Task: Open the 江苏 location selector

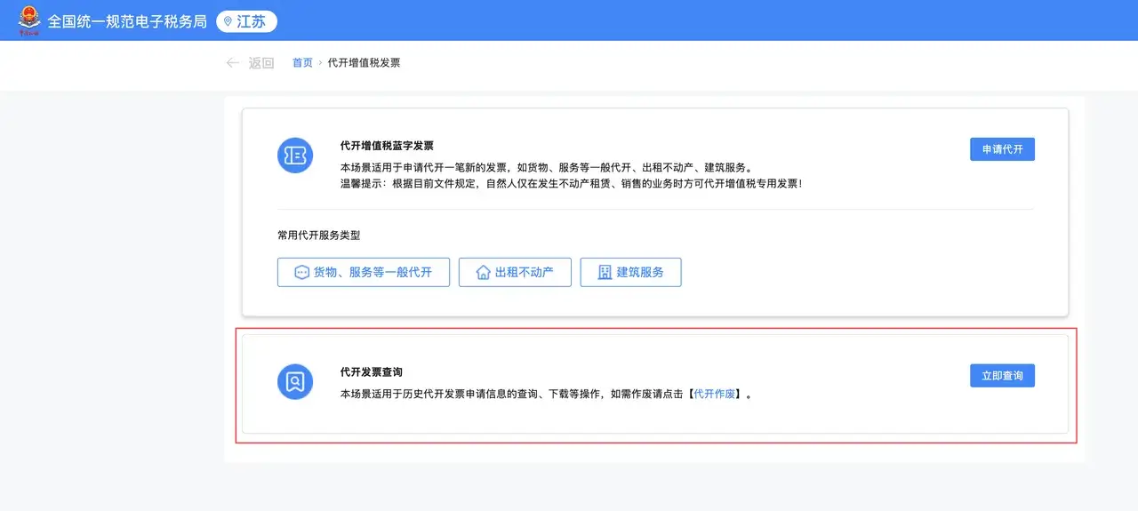Action: click(246, 21)
